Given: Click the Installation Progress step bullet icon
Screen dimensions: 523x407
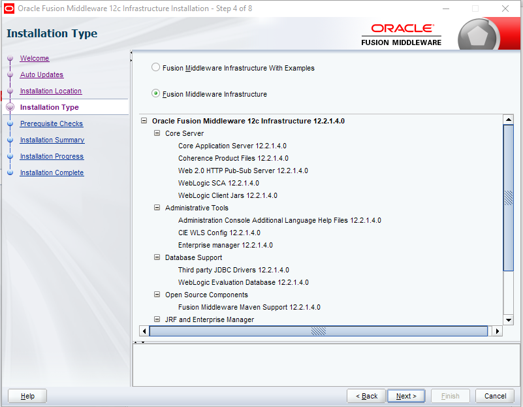Looking at the screenshot, I should tap(10, 156).
